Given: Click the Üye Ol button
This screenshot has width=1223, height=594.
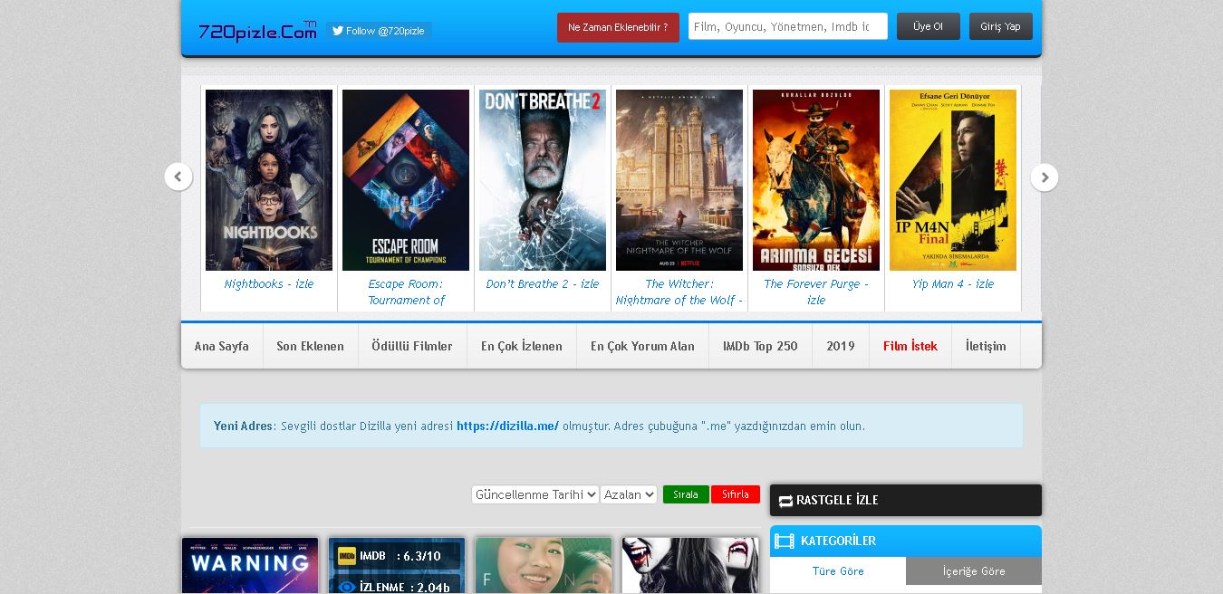Looking at the screenshot, I should [929, 26].
